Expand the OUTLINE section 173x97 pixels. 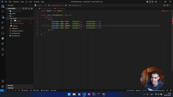click(x=19, y=85)
